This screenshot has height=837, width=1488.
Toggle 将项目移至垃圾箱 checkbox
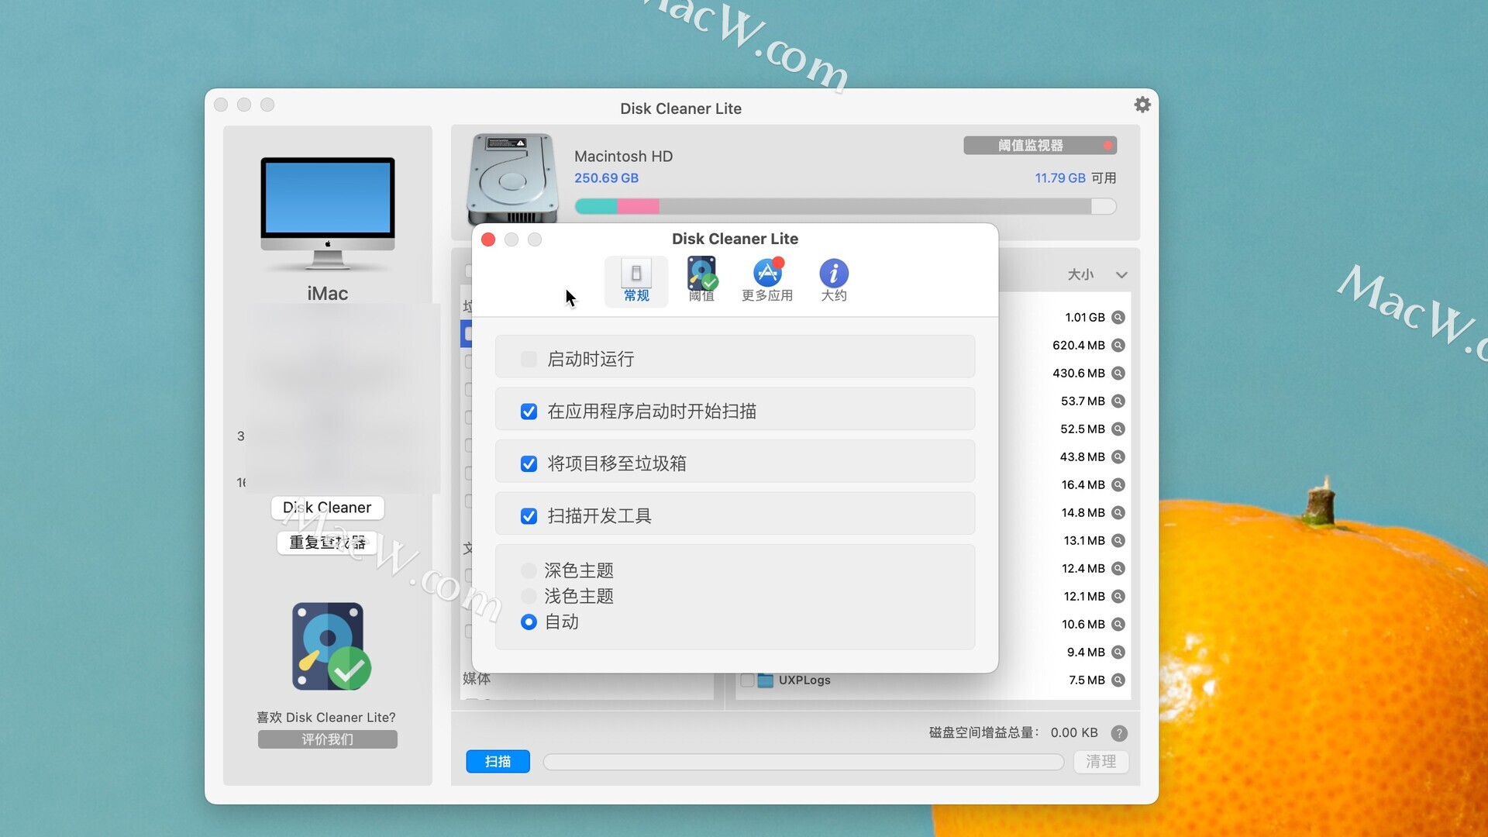pyautogui.click(x=529, y=463)
